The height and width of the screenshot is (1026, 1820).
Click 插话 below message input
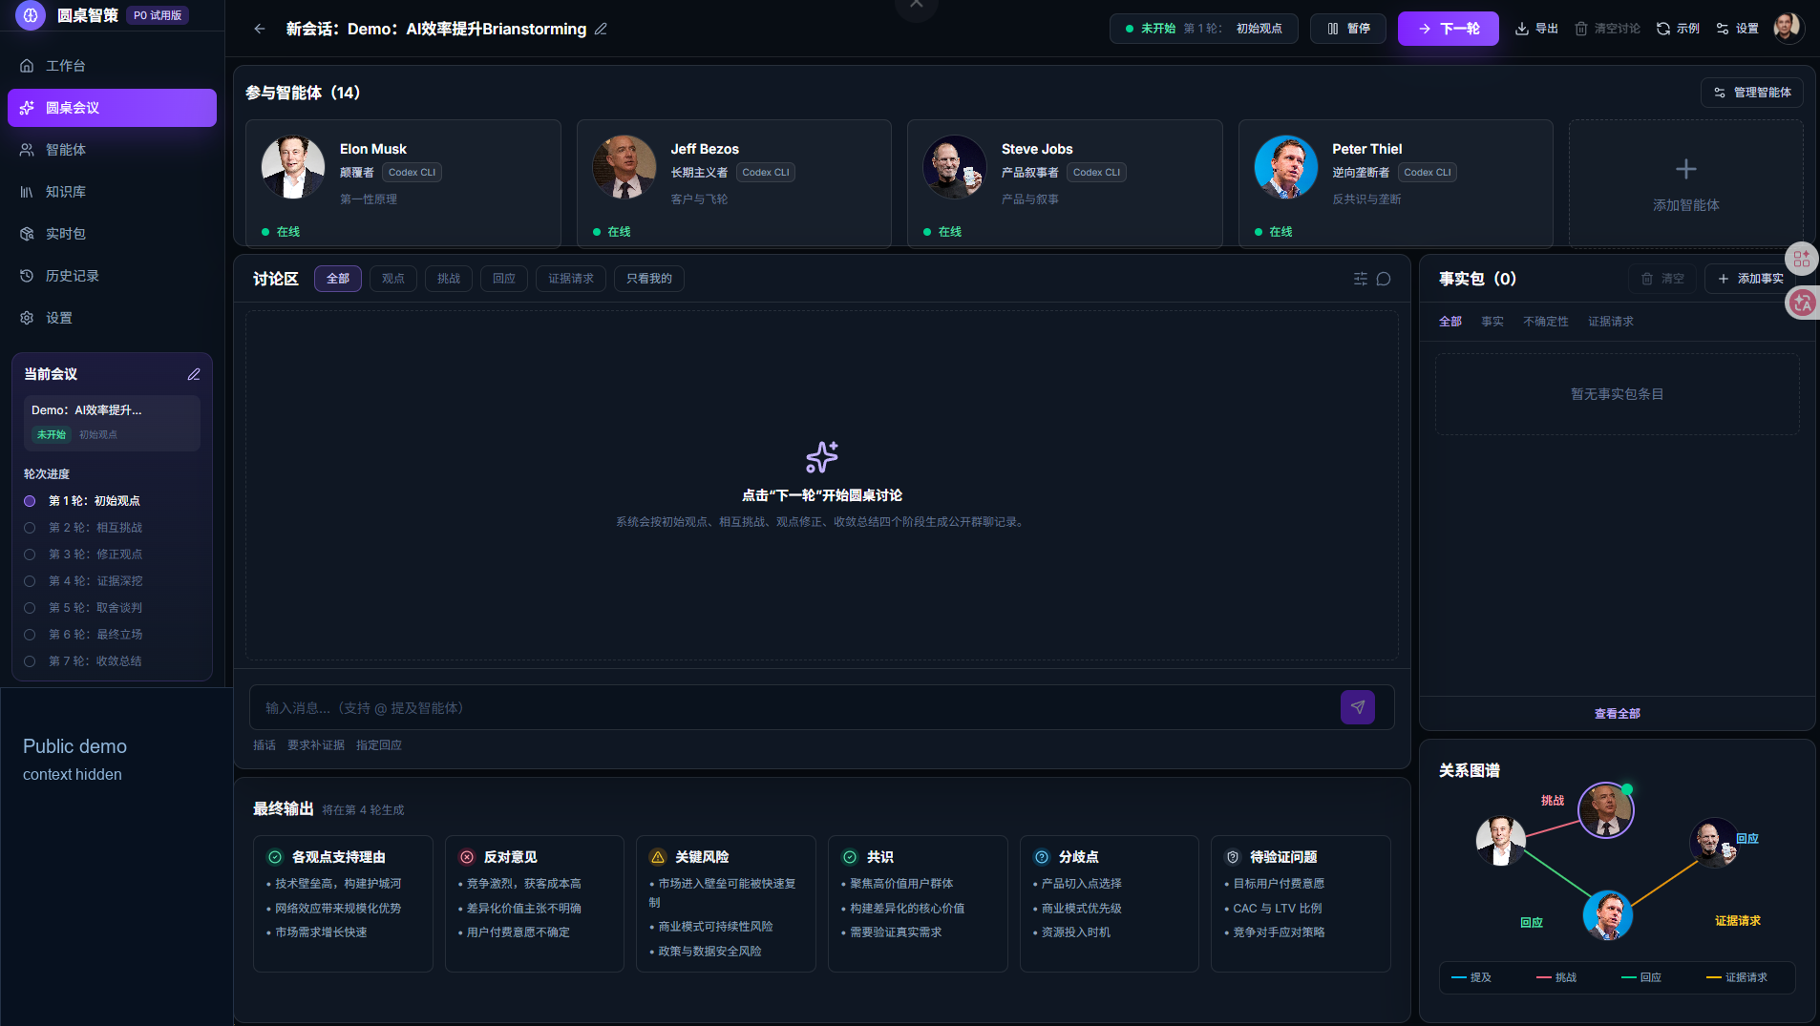point(265,745)
